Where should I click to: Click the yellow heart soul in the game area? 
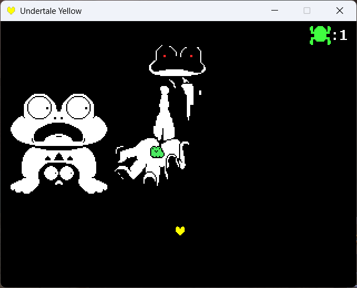180,230
